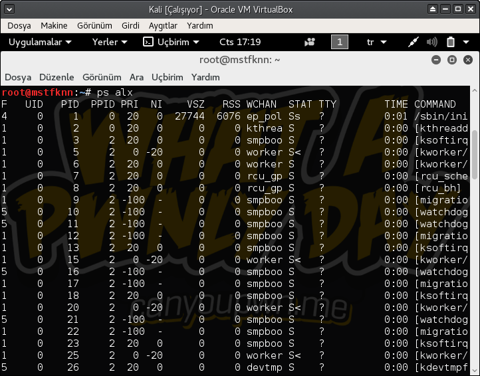Expand the Uygulamalar applications menu
The image size is (480, 376).
pyautogui.click(x=39, y=42)
